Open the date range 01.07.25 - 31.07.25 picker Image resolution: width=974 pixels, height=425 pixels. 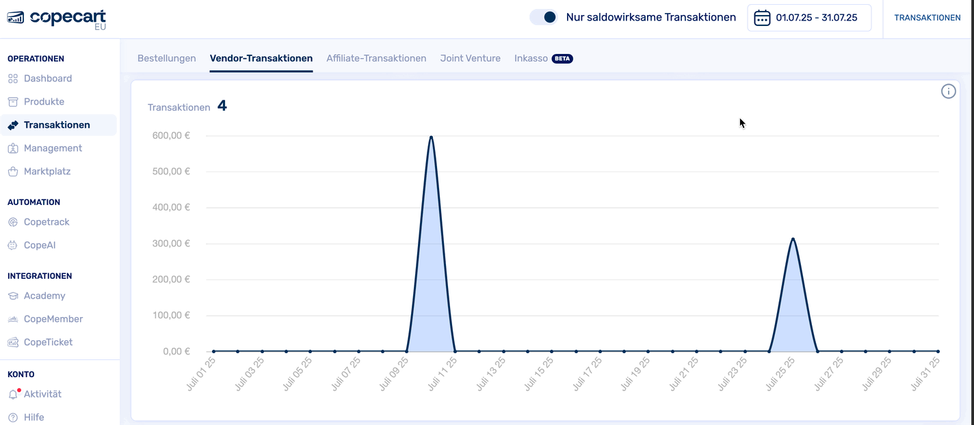(x=816, y=18)
